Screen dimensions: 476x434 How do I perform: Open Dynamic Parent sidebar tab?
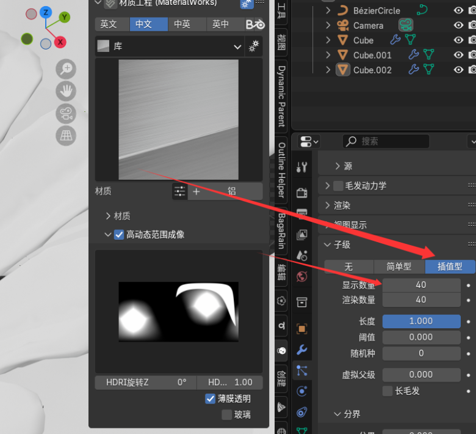(281, 97)
